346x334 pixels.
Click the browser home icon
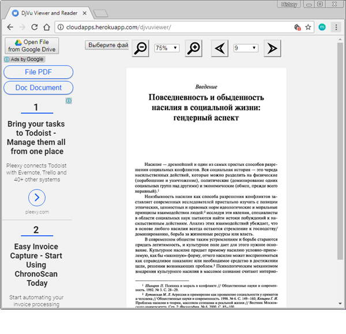point(47,27)
